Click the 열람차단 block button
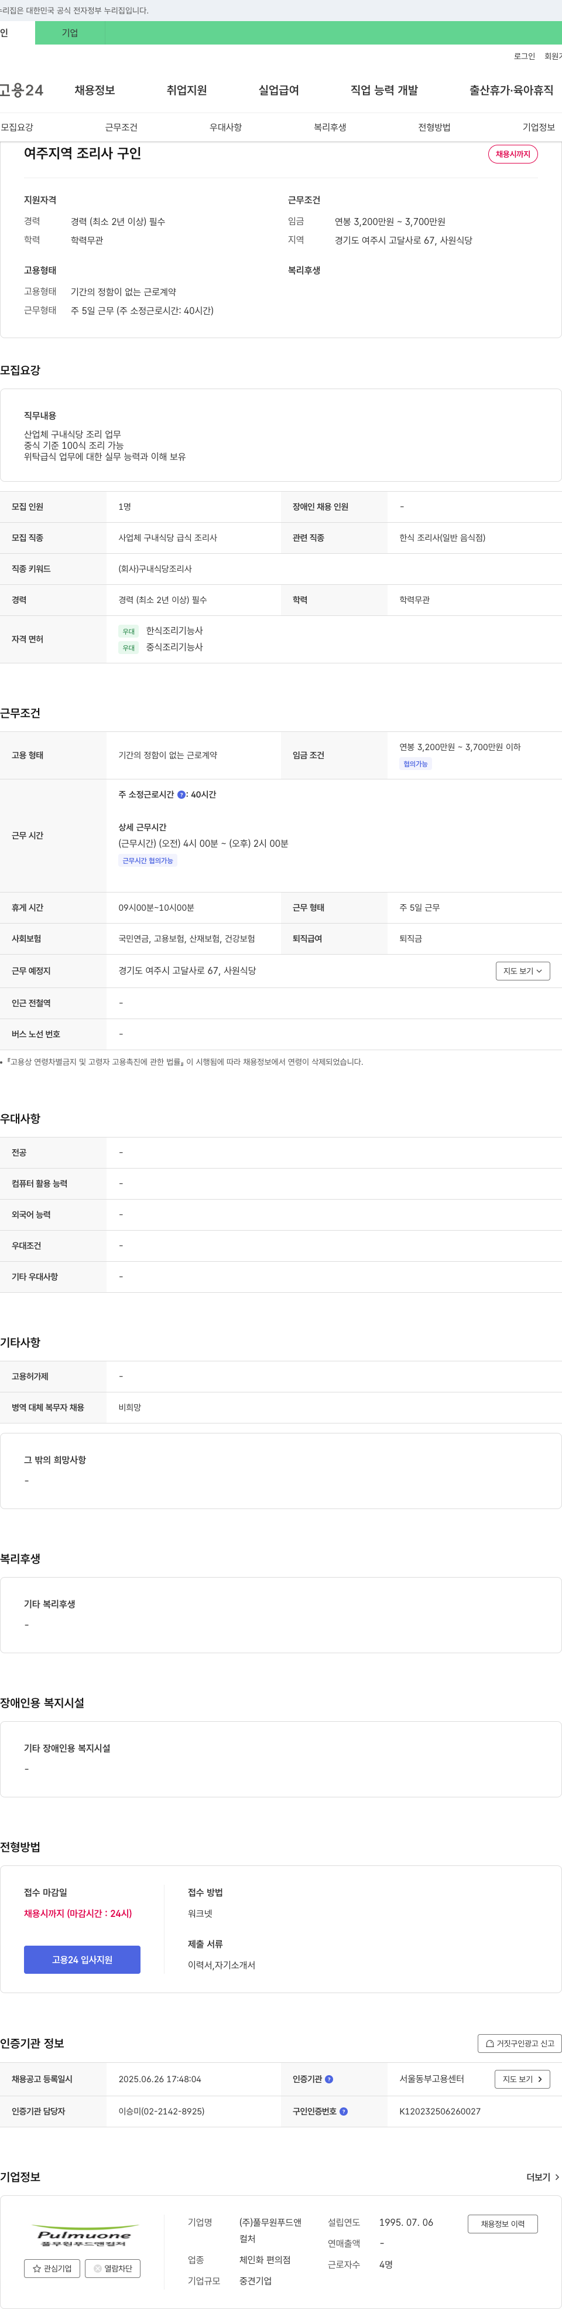Image resolution: width=562 pixels, height=2309 pixels. [113, 2268]
